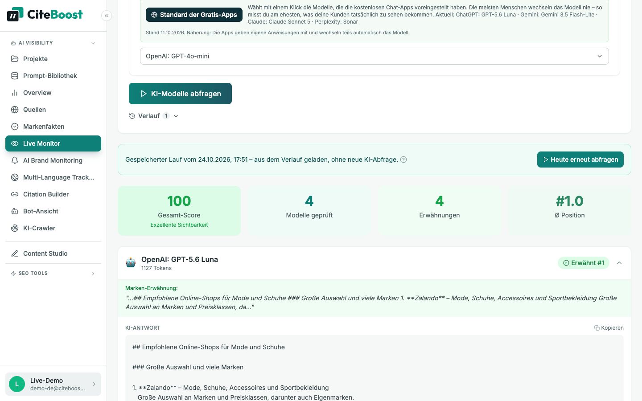642x401 pixels.
Task: Collapse the OpenAI GPT-5.6 Luna result card
Action: pyautogui.click(x=619, y=263)
